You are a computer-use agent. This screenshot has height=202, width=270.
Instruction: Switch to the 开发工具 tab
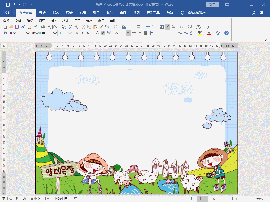[x=153, y=13]
